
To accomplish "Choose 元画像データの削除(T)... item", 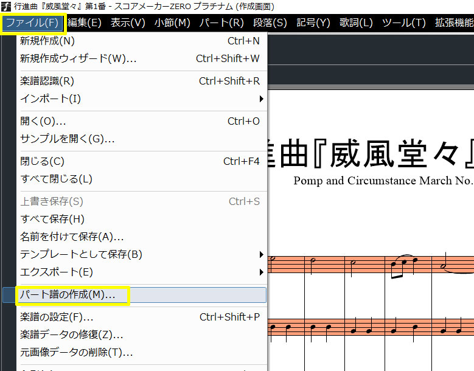I will point(142,353).
